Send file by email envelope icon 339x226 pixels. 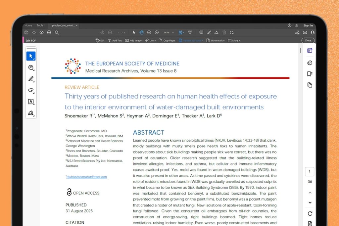pyautogui.click(x=305, y=32)
